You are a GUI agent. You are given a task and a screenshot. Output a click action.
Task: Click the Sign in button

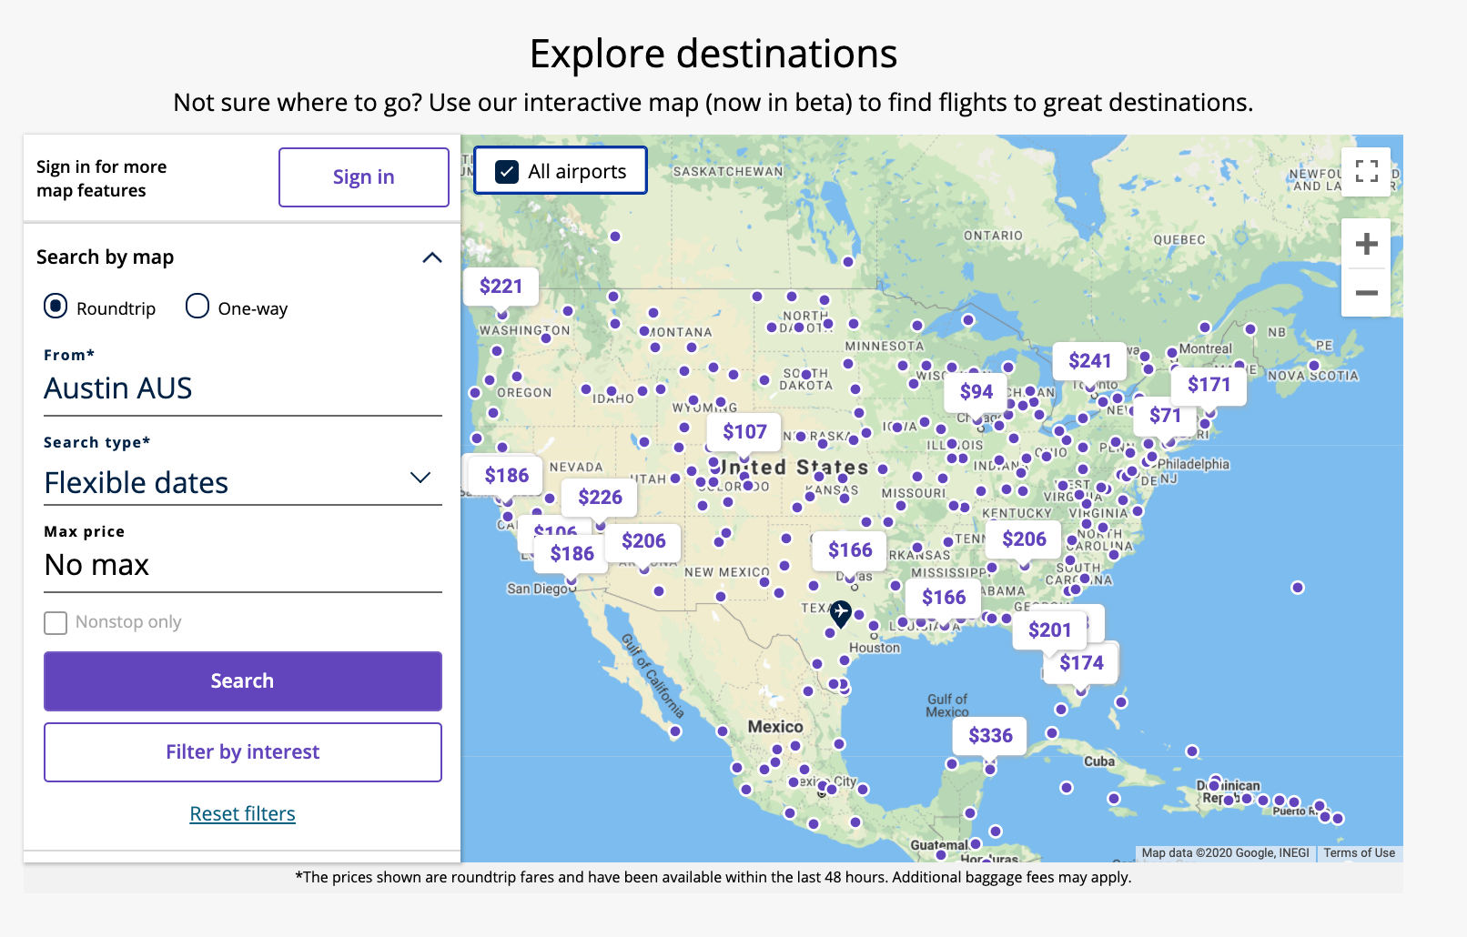(363, 177)
